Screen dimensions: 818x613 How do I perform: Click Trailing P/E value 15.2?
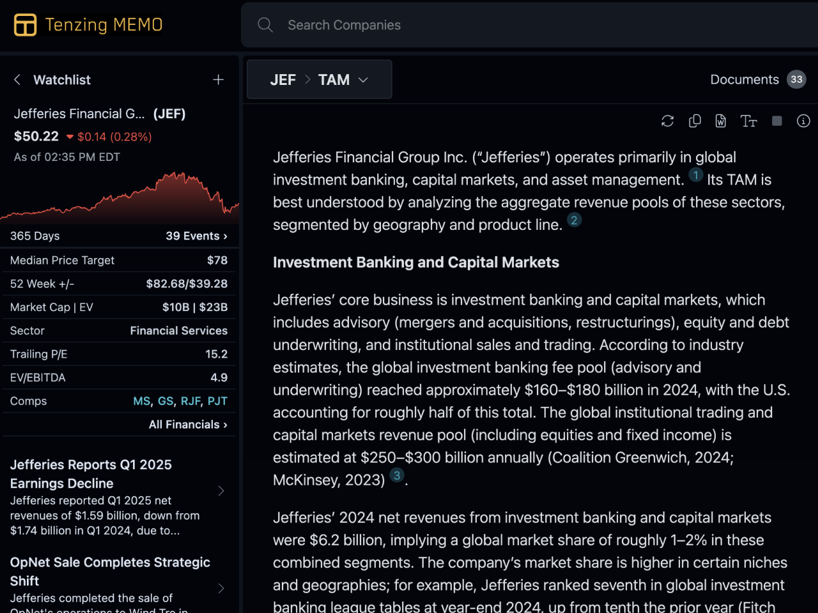coord(217,354)
